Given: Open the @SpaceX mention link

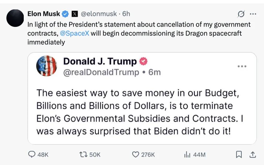Looking at the screenshot, I should (x=75, y=34).
